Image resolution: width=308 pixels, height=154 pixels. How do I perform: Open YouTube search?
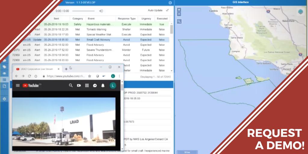[71, 85]
